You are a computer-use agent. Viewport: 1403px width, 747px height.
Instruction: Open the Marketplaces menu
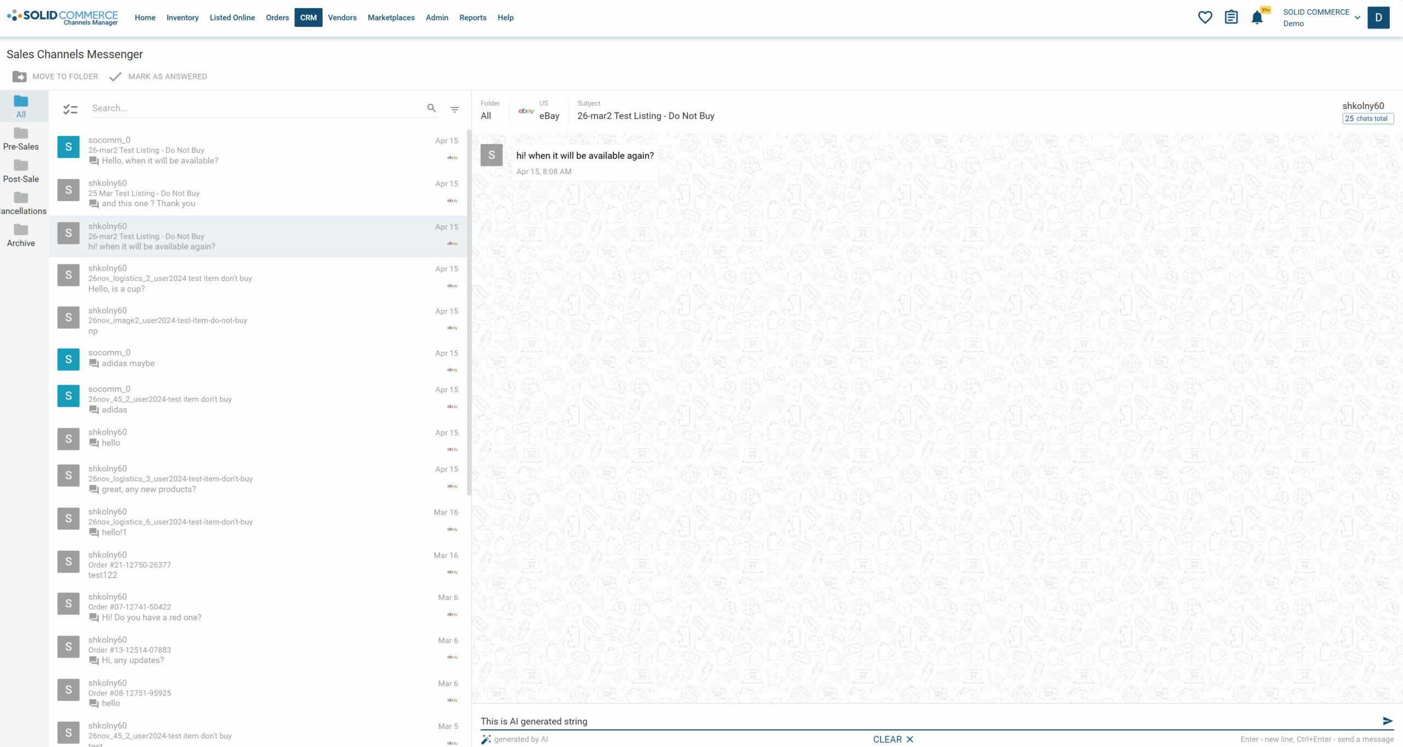click(x=391, y=18)
